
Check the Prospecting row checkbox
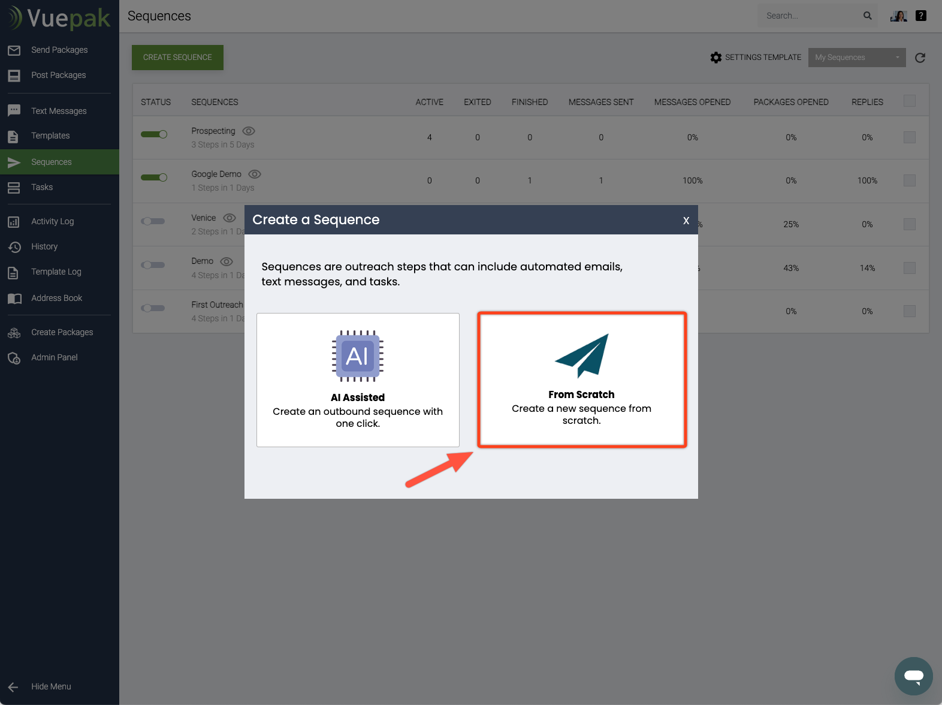click(x=909, y=137)
